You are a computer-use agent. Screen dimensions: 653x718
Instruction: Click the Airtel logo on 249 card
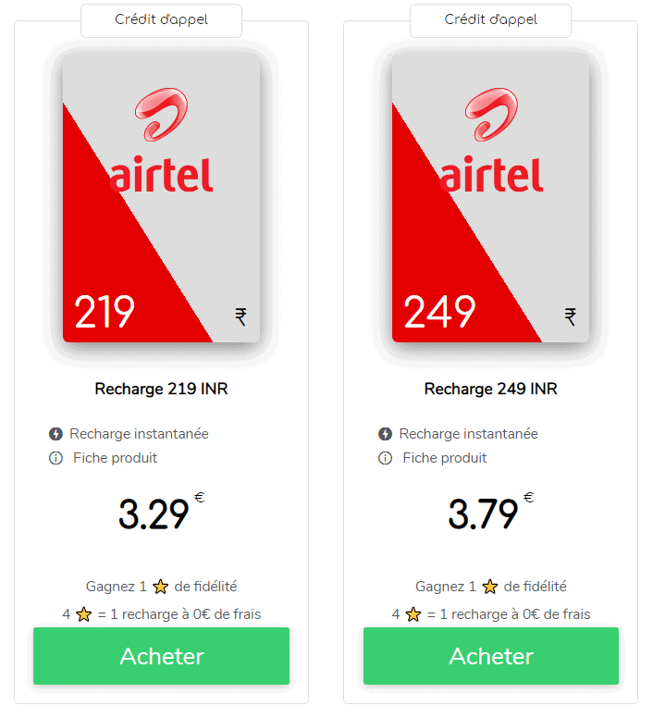(491, 140)
